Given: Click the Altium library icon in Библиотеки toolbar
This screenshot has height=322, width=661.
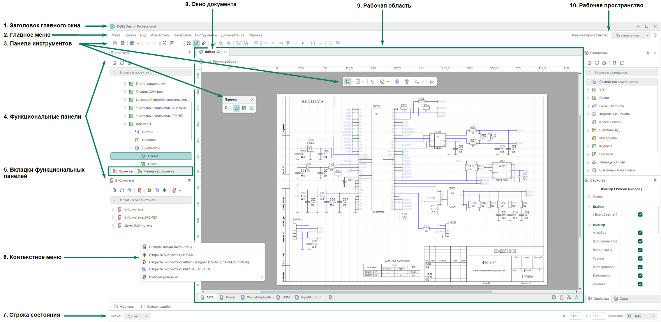Looking at the screenshot, I should (149, 191).
